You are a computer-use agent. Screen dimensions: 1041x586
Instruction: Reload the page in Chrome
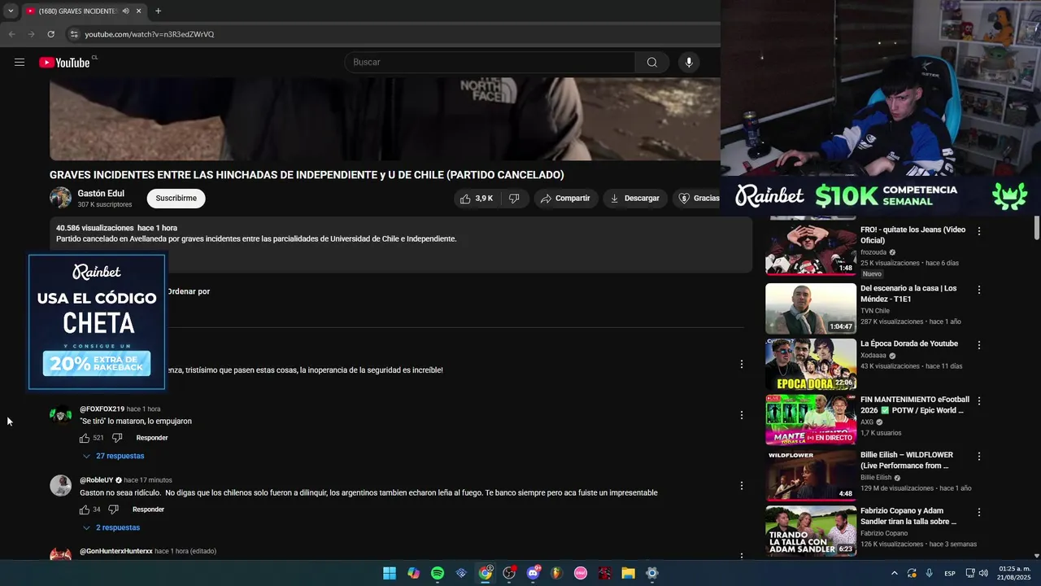[x=50, y=34]
